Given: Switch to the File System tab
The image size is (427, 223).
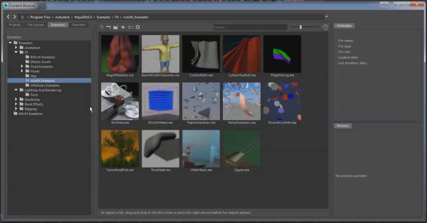Looking at the screenshot, I should pos(36,25).
